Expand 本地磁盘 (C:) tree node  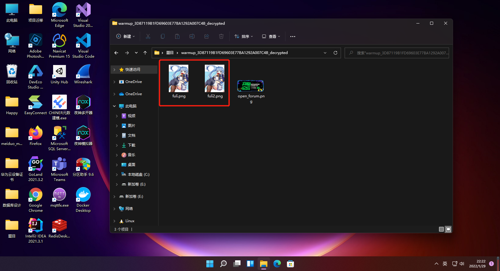[117, 175]
